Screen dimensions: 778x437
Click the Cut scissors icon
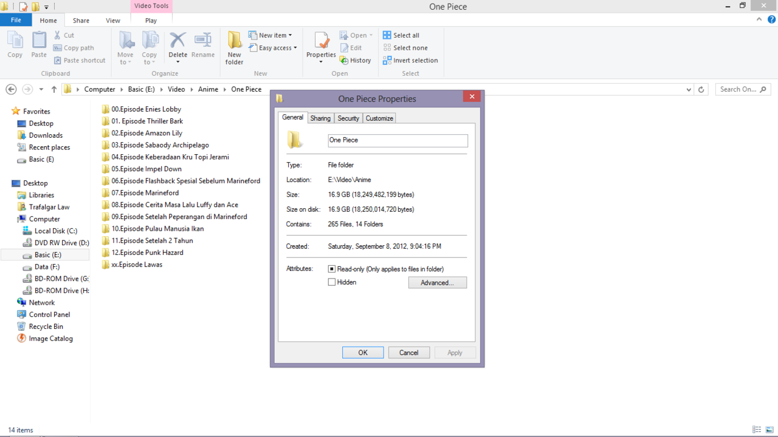point(58,35)
